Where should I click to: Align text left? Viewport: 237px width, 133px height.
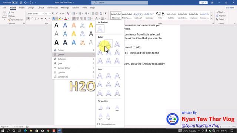(74, 18)
